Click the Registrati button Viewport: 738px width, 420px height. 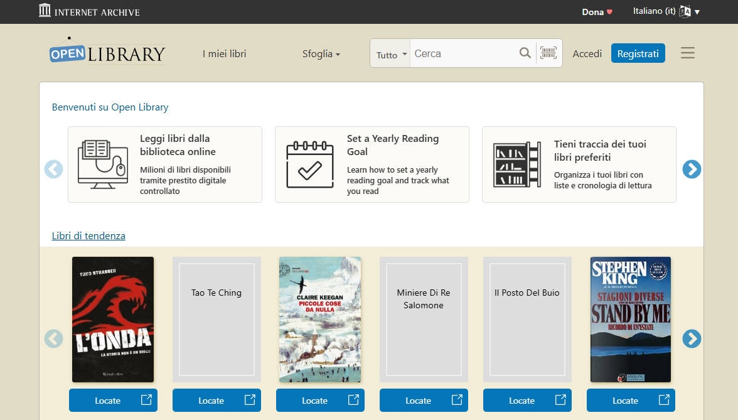point(638,53)
